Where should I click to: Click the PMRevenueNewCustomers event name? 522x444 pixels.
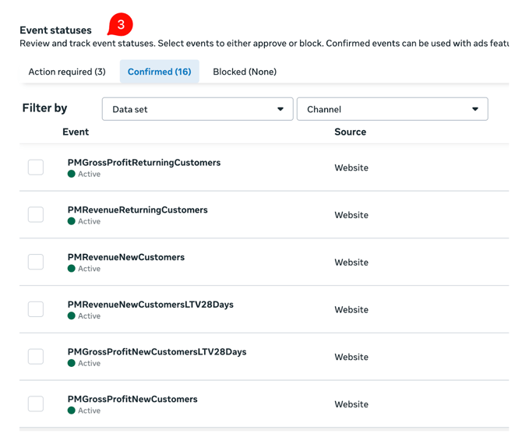point(126,257)
